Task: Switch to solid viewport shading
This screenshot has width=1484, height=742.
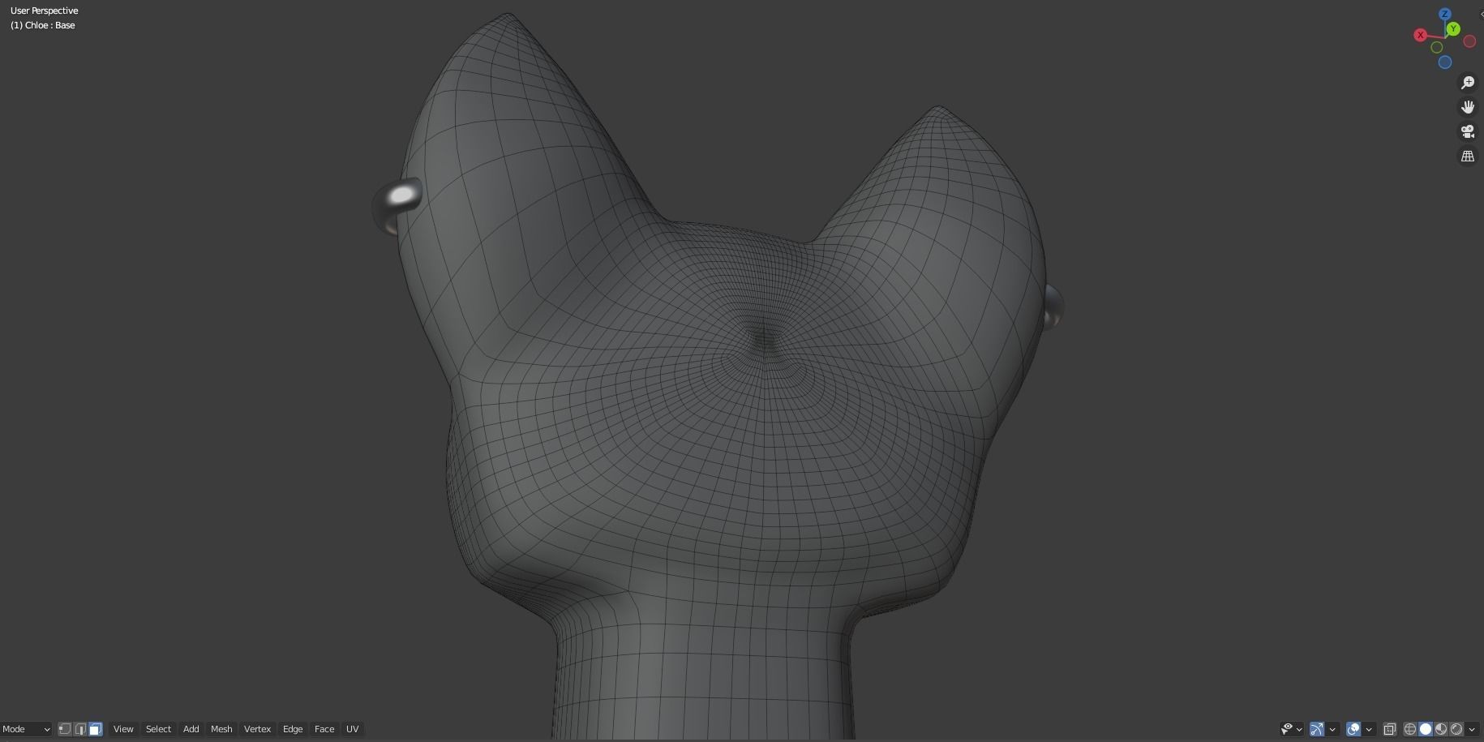Action: [x=1426, y=729]
